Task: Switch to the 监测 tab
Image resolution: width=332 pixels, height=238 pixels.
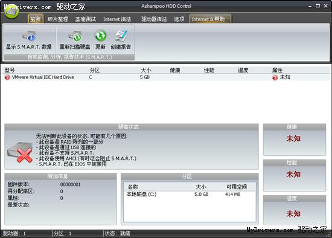Action: [x=36, y=19]
